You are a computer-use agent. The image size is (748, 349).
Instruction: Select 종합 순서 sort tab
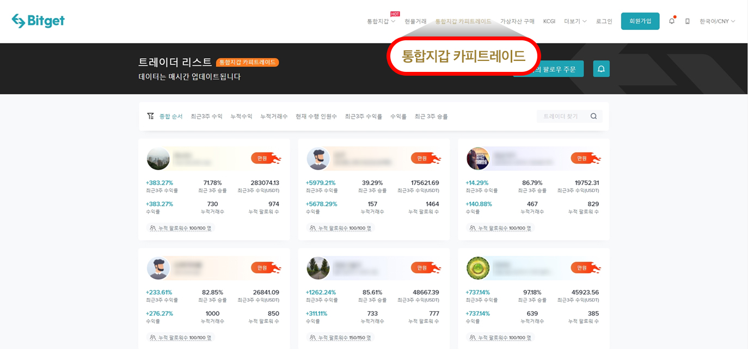click(x=171, y=117)
